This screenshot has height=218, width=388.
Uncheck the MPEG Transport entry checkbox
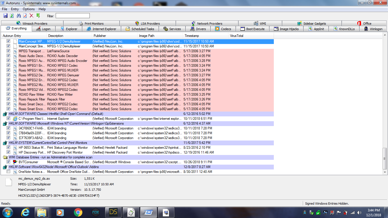[x=8, y=51]
